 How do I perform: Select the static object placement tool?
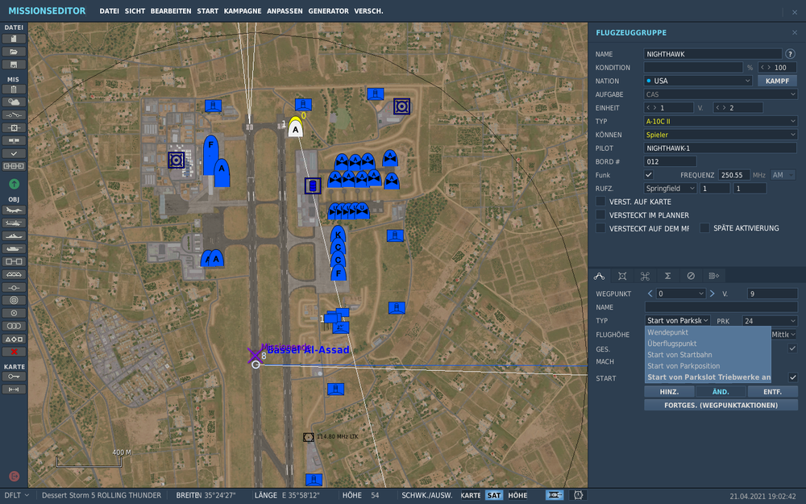[x=14, y=275]
